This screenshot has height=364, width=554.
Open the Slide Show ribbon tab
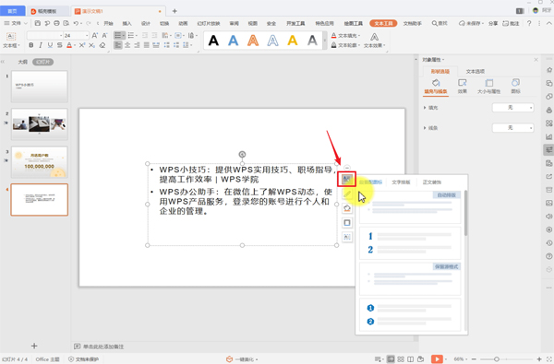(x=209, y=23)
